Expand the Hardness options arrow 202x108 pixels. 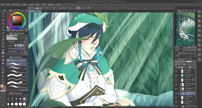point(25,49)
